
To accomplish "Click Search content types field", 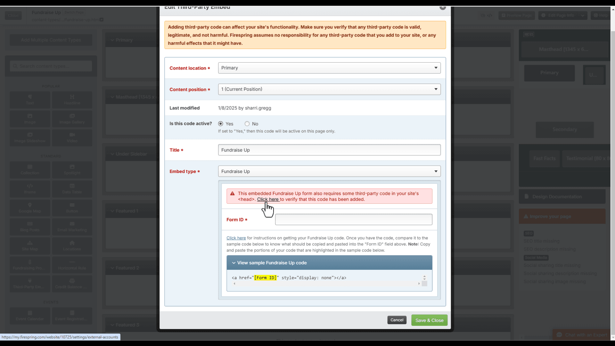I will coord(51,66).
